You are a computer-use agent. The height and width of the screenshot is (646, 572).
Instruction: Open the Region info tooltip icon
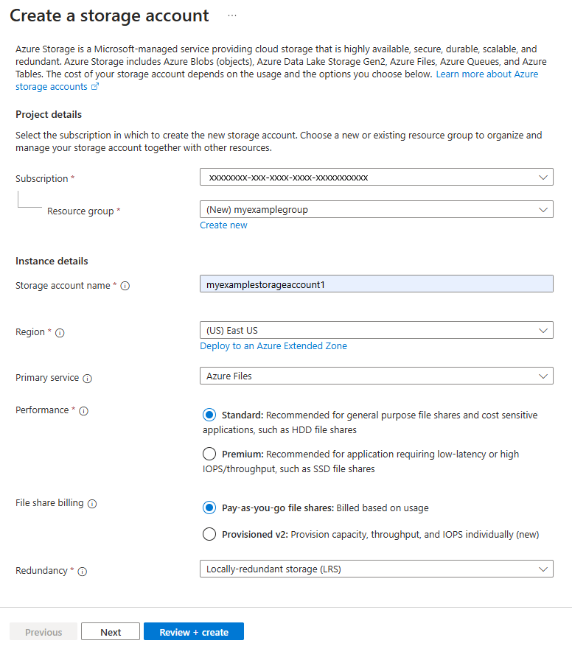tap(59, 332)
